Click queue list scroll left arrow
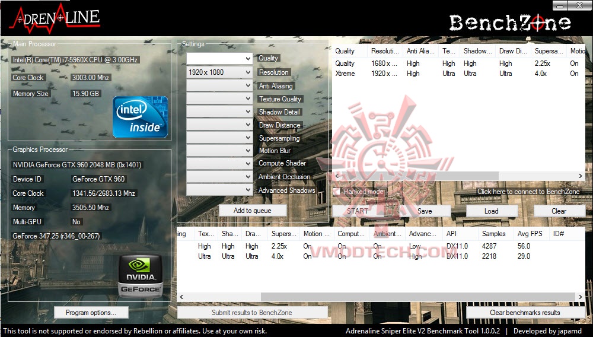Image resolution: width=593 pixels, height=337 pixels. (337, 176)
